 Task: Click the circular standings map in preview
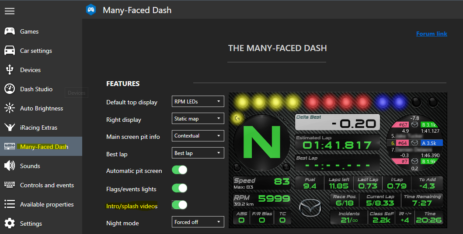414,143
